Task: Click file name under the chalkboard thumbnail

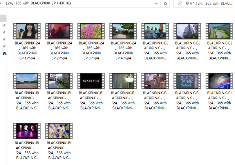Action: [188, 100]
